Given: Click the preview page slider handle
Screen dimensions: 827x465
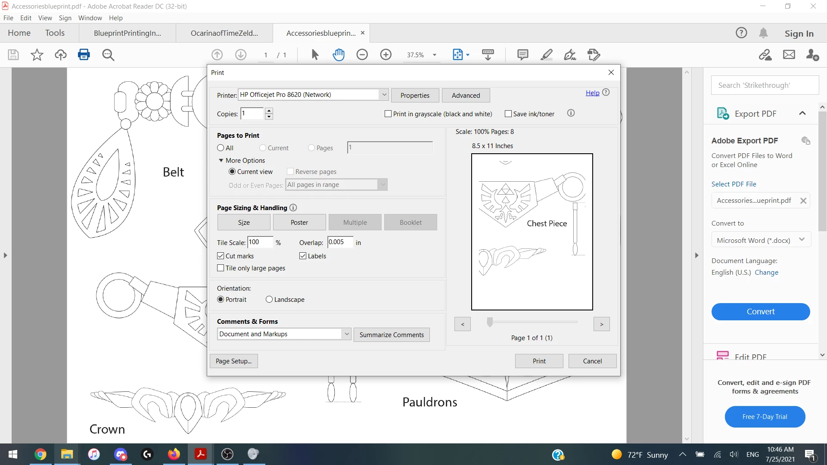Looking at the screenshot, I should coord(490,322).
